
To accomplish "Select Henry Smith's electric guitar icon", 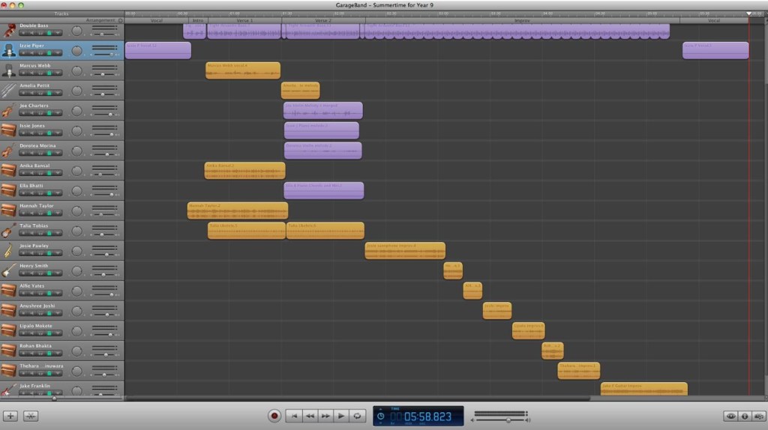I will coord(8,270).
